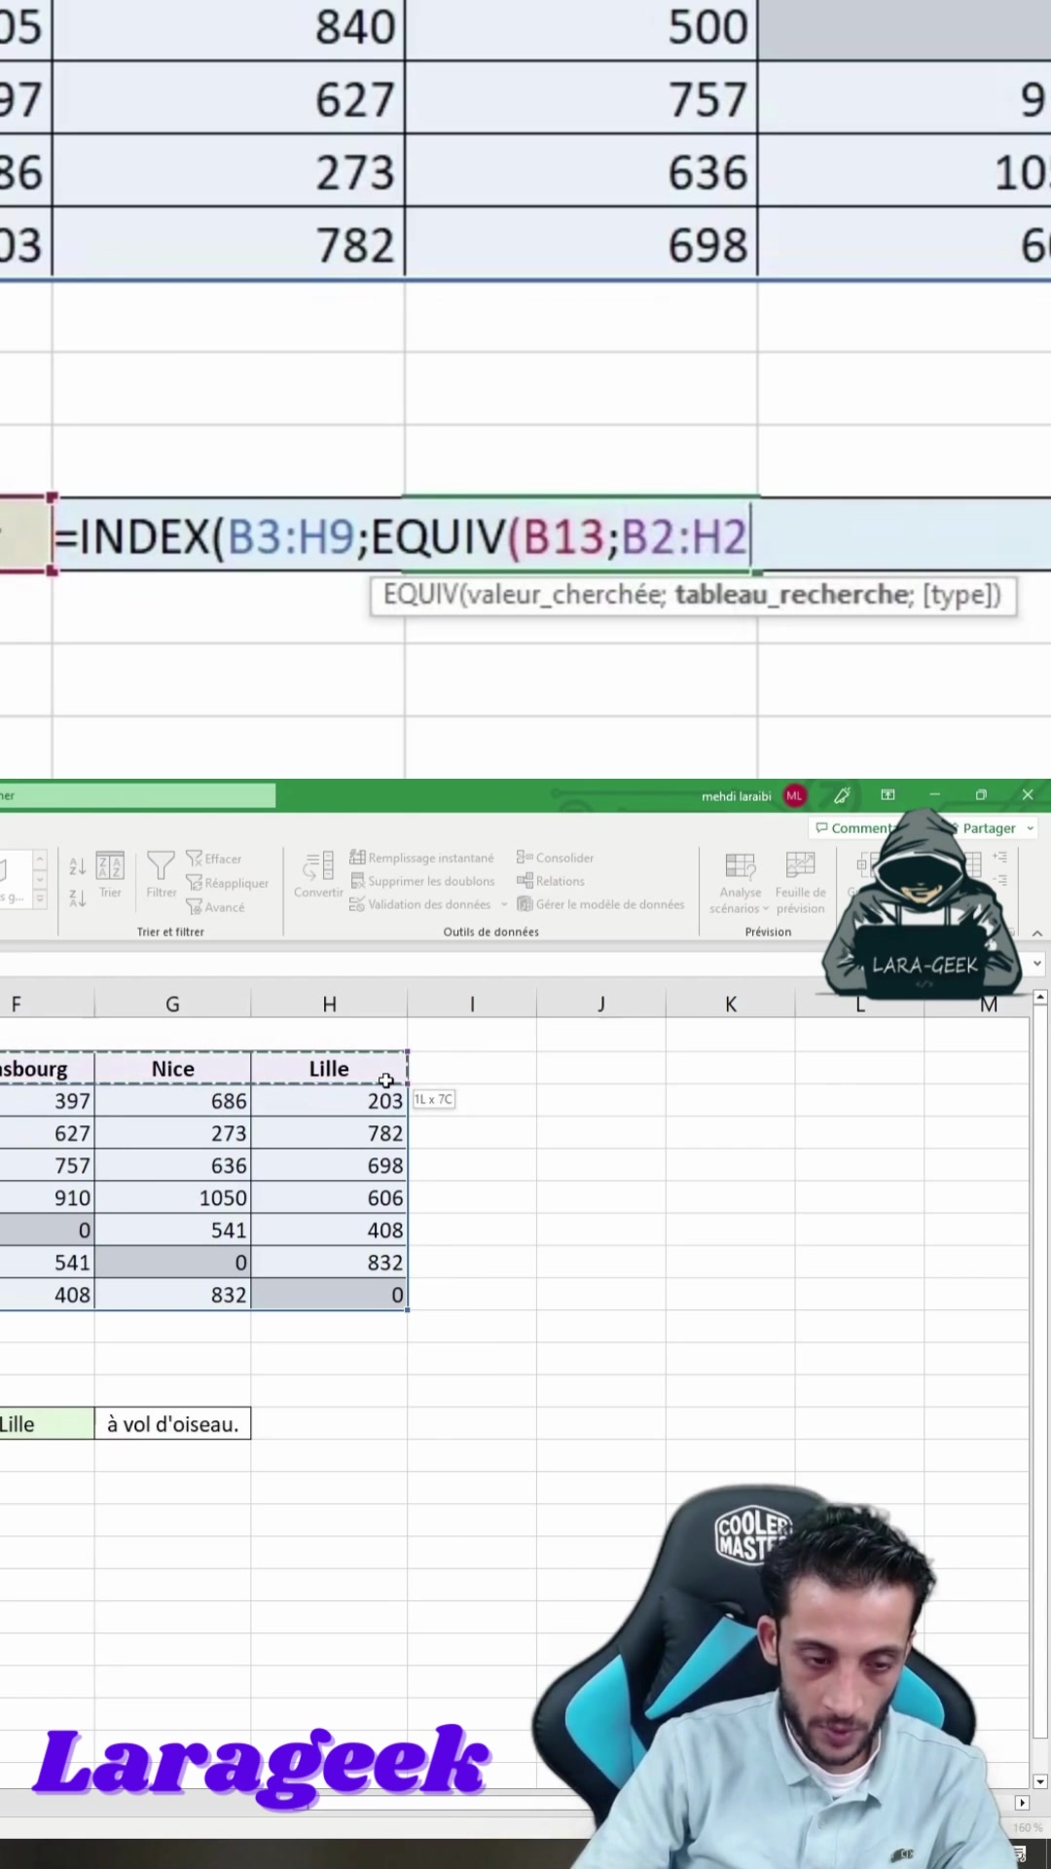This screenshot has height=1869, width=1051.
Task: Open Avancé advanced filter options
Action: (216, 907)
